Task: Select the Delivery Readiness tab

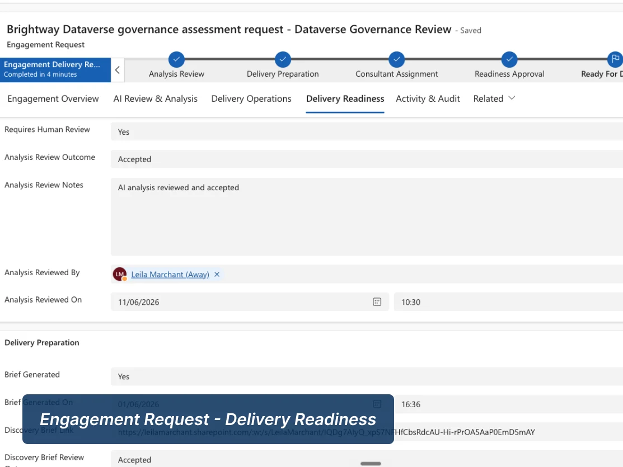Action: [x=345, y=98]
